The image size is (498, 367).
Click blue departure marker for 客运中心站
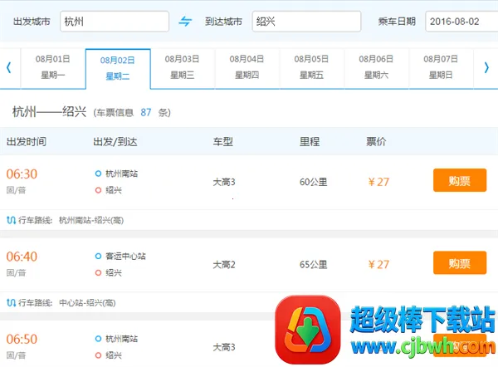tap(98, 256)
